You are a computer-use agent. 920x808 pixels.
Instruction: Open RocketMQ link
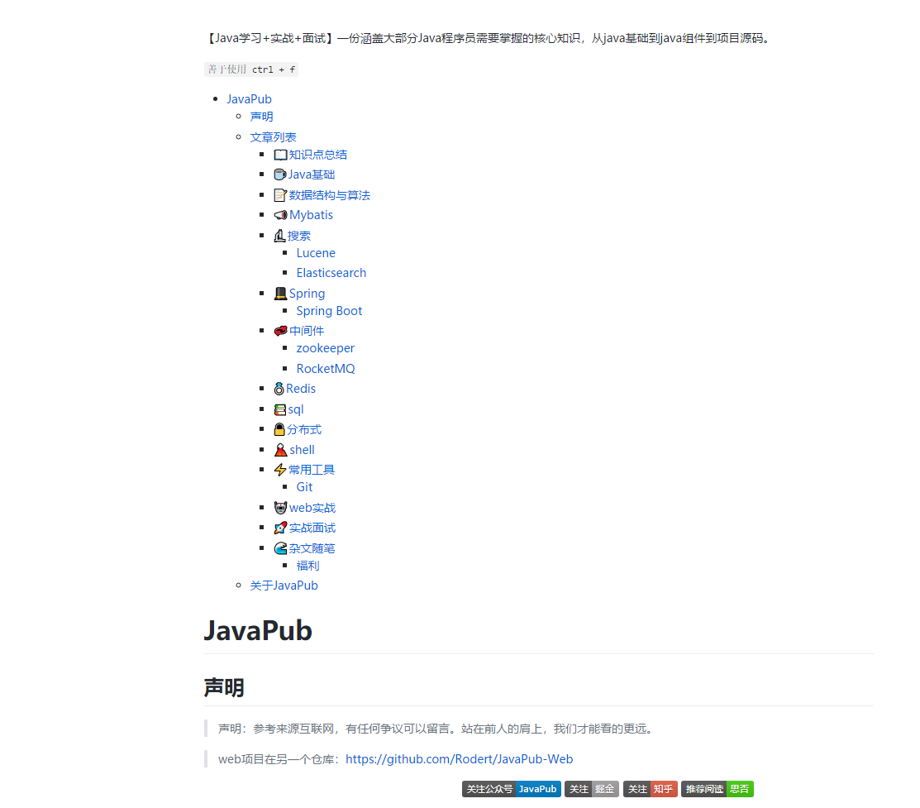[x=326, y=368]
